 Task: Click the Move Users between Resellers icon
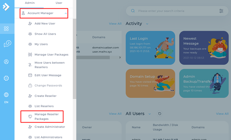click(x=30, y=65)
